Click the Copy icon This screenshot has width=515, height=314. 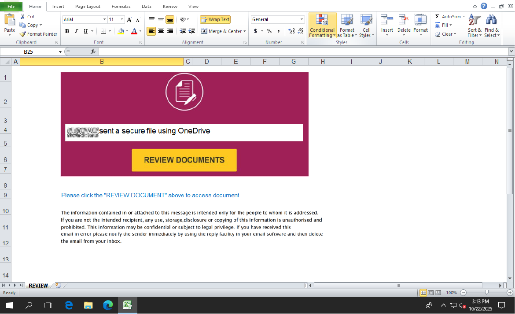click(22, 25)
